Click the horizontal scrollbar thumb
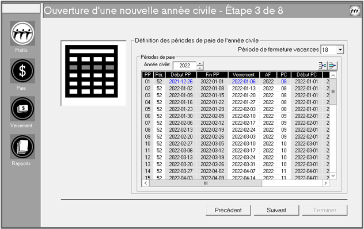Screen dimensions: 364x229 click(206, 184)
